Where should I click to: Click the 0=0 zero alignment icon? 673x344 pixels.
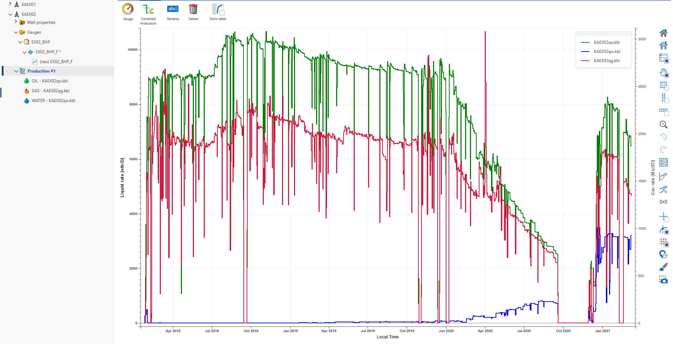(x=663, y=202)
